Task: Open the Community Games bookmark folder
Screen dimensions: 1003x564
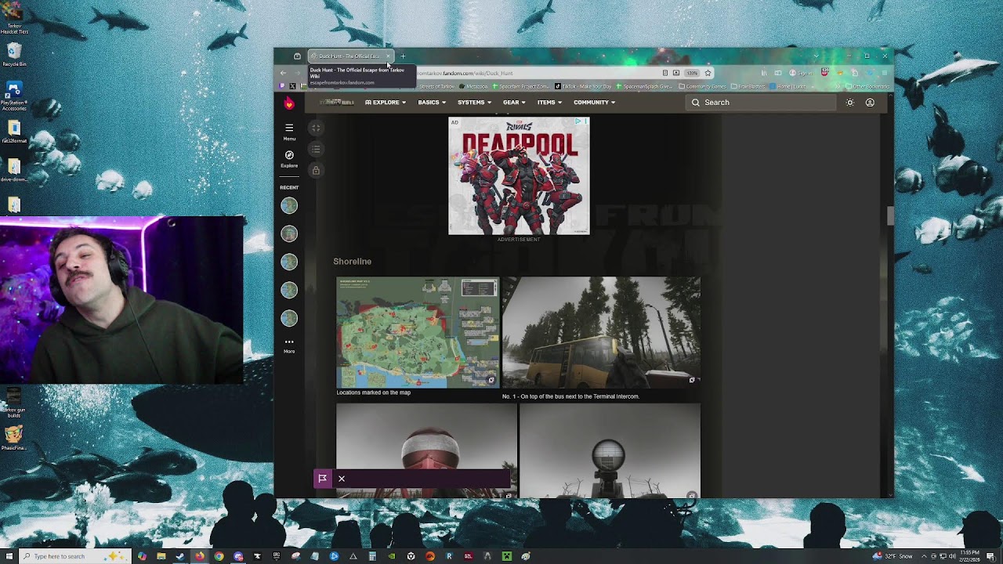Action: [701, 86]
